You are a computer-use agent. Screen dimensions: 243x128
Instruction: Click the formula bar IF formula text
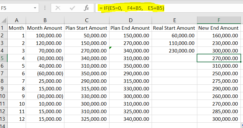tap(132, 8)
